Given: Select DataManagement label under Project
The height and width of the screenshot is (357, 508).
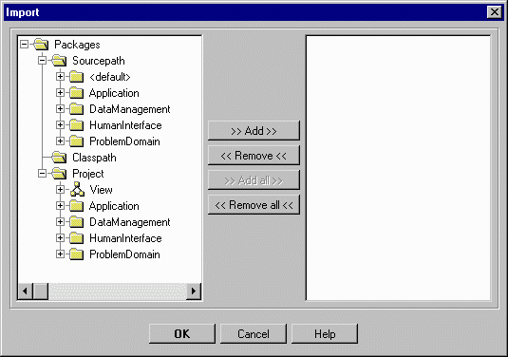Looking at the screenshot, I should (x=129, y=222).
